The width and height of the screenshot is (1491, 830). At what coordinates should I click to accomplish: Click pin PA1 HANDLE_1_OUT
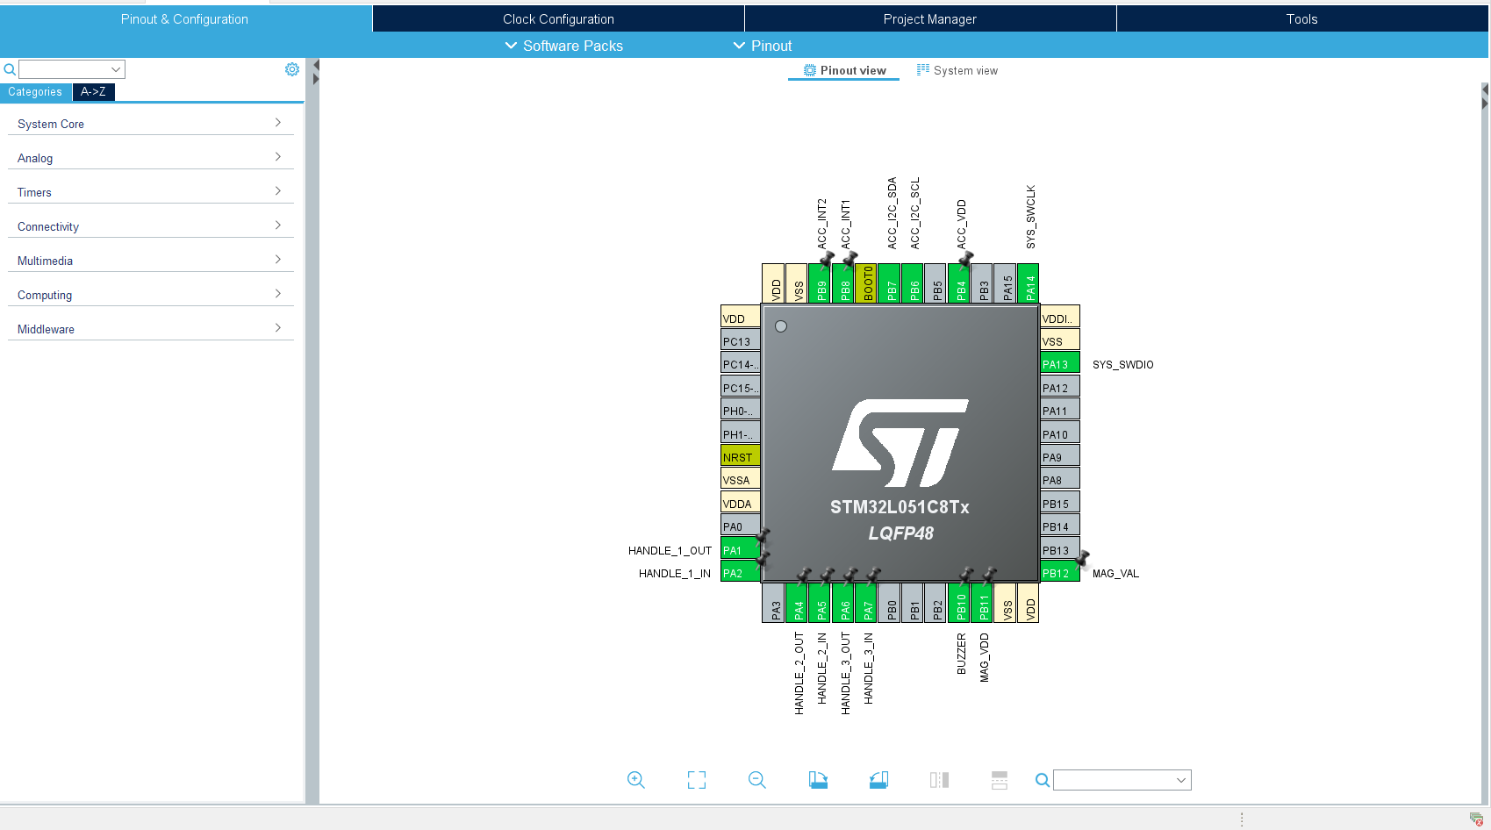coord(741,549)
